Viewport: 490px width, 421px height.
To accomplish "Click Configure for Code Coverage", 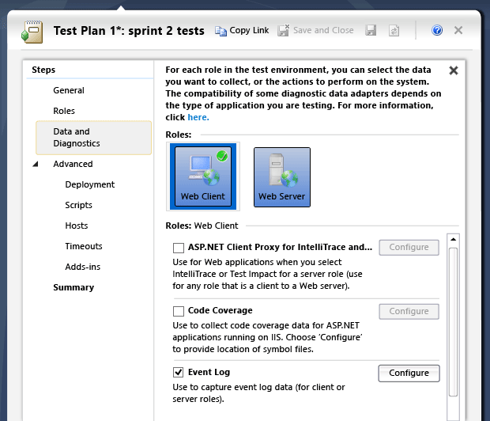I will point(409,312).
